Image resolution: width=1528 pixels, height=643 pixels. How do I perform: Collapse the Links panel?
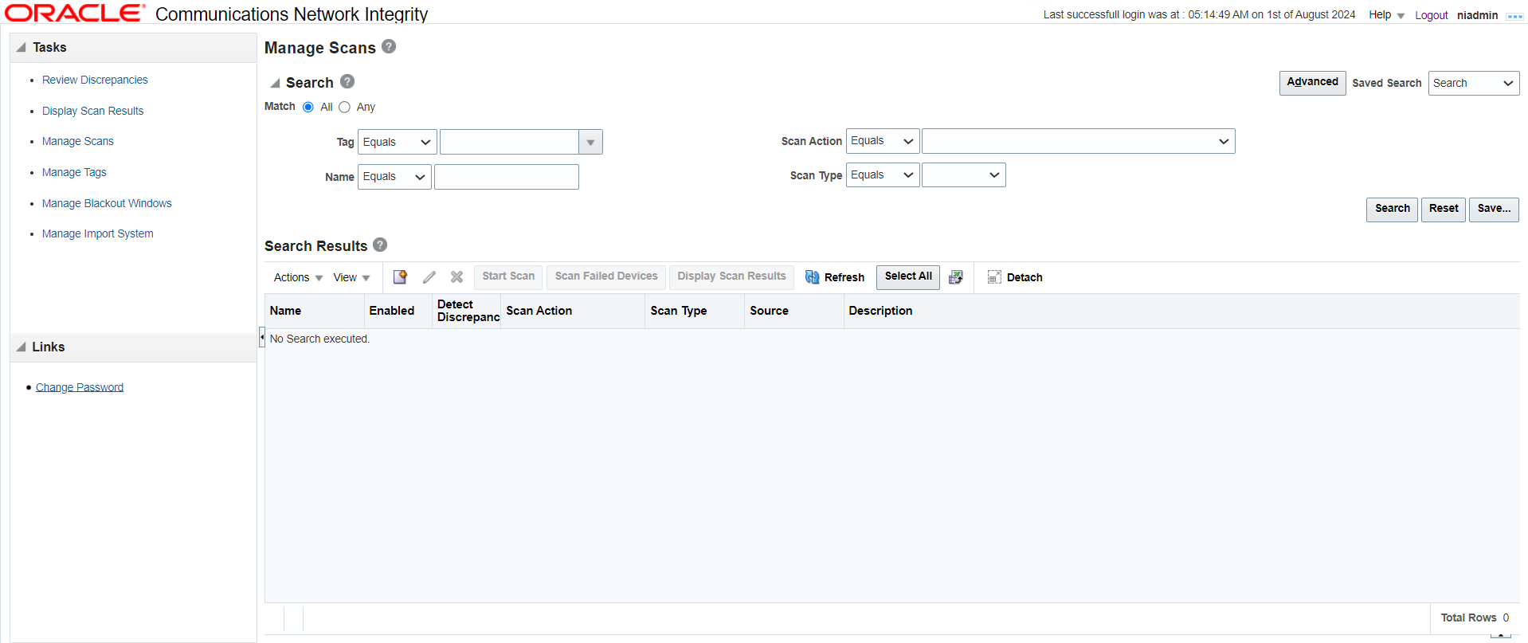point(22,347)
